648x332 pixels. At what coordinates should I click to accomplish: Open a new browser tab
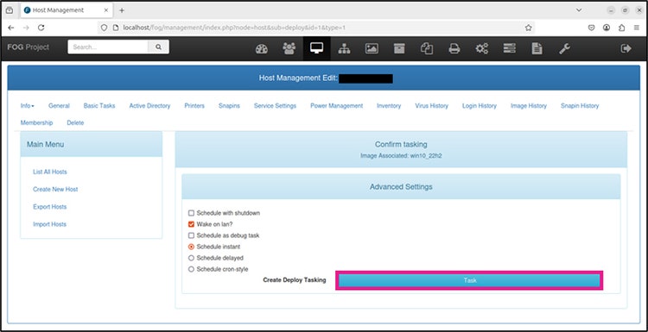coord(122,10)
